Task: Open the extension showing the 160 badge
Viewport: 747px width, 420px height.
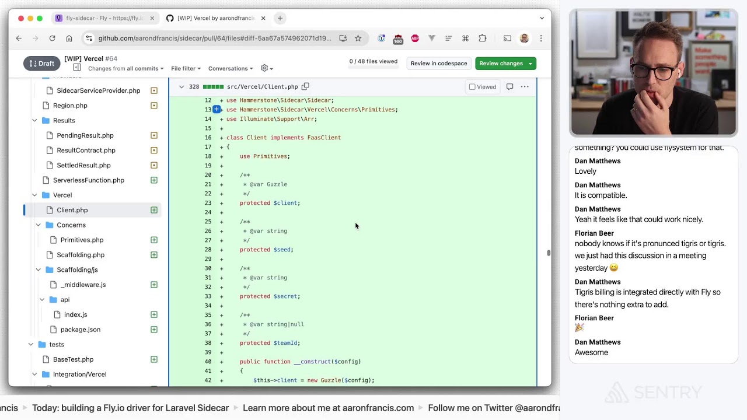Action: (398, 38)
